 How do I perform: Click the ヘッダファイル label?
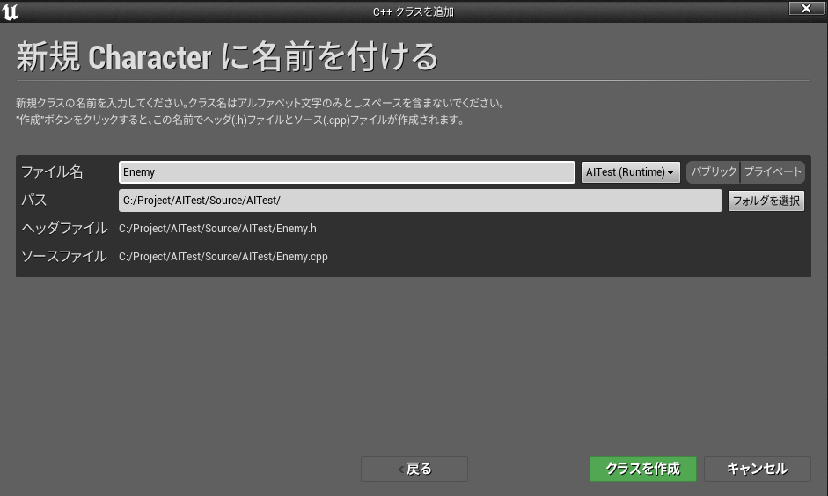pyautogui.click(x=64, y=228)
